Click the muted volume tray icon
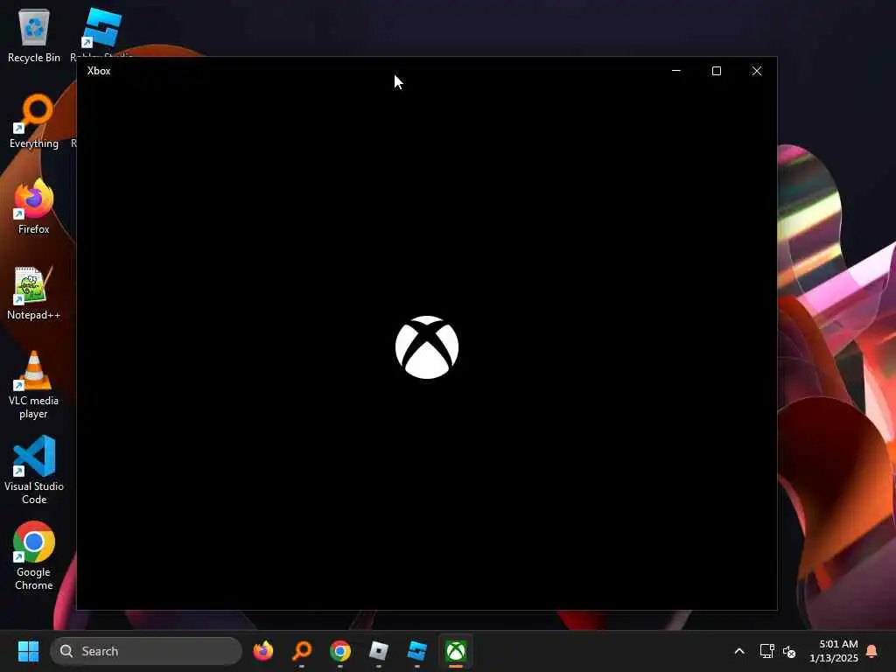 [789, 651]
